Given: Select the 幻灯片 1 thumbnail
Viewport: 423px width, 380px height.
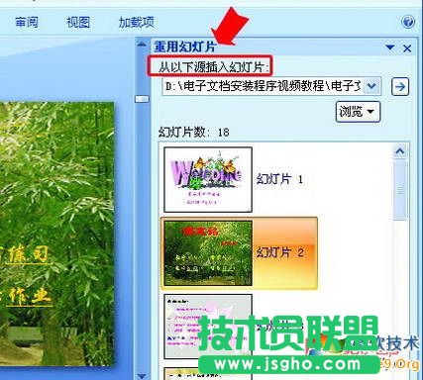Looking at the screenshot, I should tap(208, 179).
